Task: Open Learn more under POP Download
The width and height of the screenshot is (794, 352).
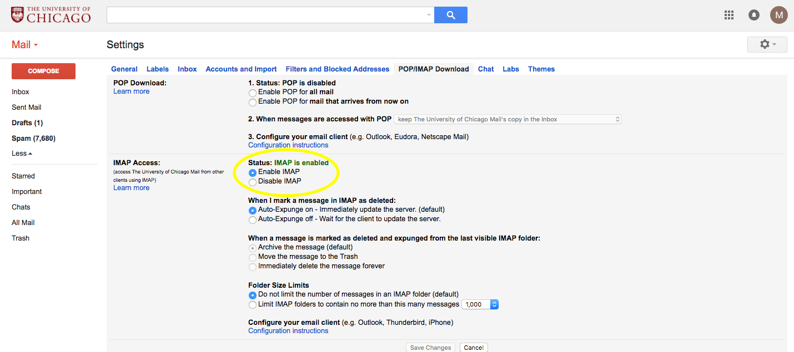Action: coord(131,91)
